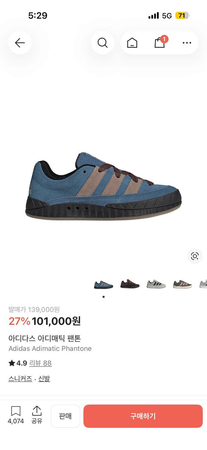Open 스니커즈 category link
The image size is (207, 450).
click(x=20, y=379)
